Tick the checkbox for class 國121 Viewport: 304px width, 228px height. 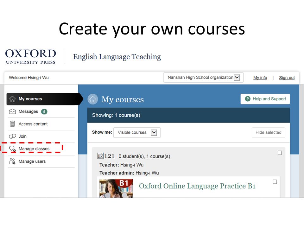[280, 153]
